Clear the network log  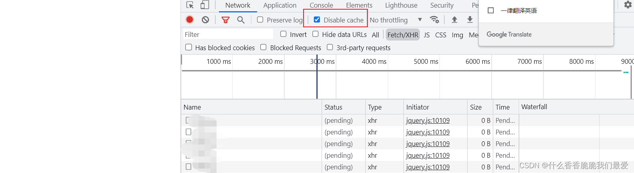coord(205,20)
